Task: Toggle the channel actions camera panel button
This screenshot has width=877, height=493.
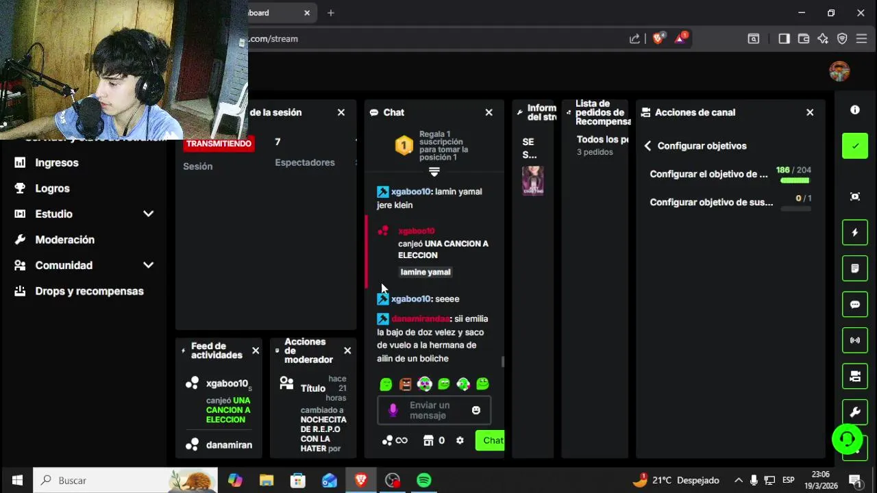Action: tap(855, 376)
